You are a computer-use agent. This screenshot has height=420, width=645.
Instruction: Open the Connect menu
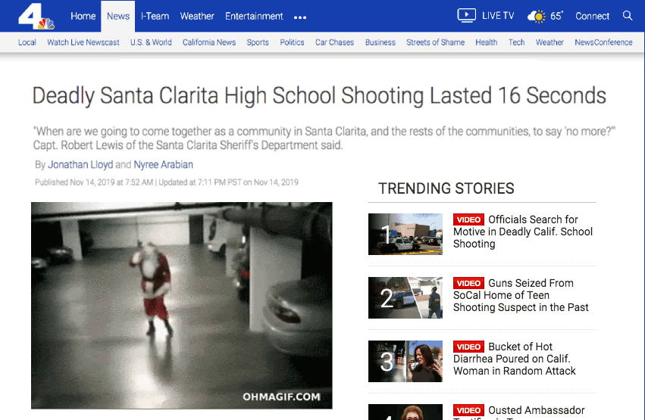coord(592,16)
